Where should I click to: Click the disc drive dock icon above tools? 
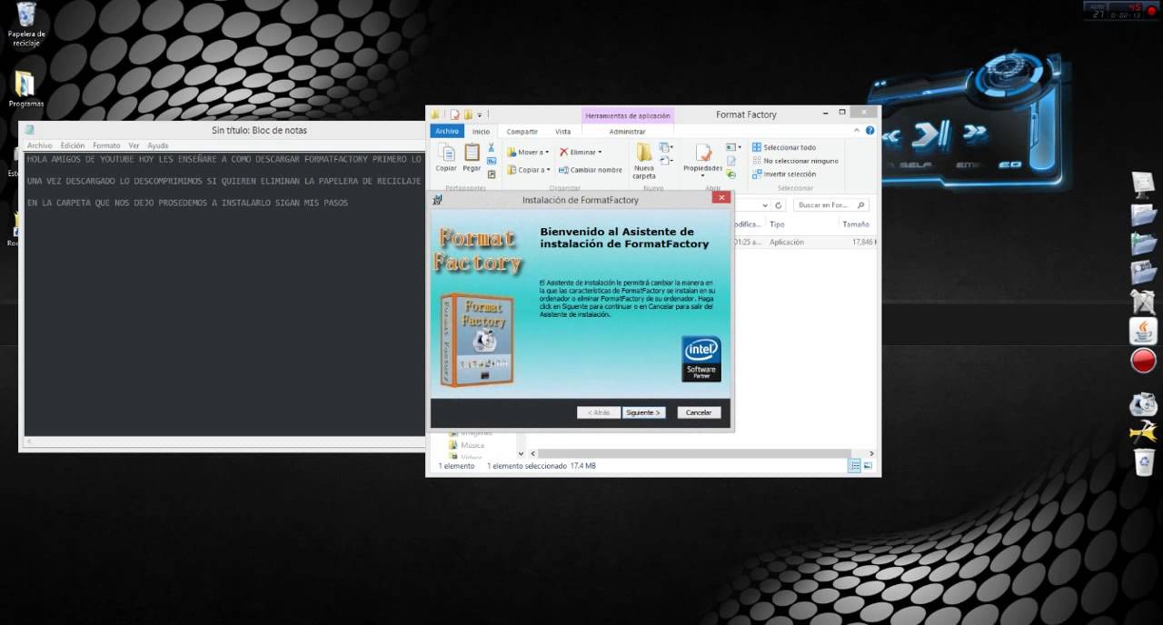coord(1143,403)
